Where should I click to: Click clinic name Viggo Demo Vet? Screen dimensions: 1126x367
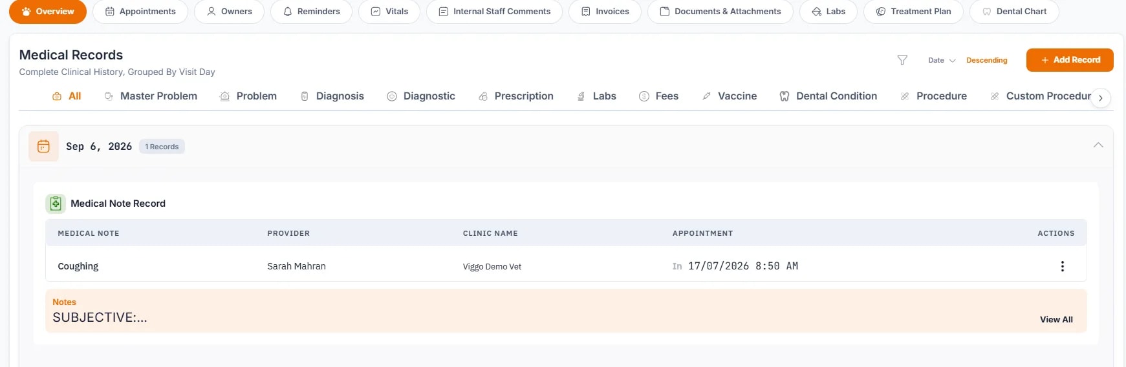pyautogui.click(x=492, y=267)
